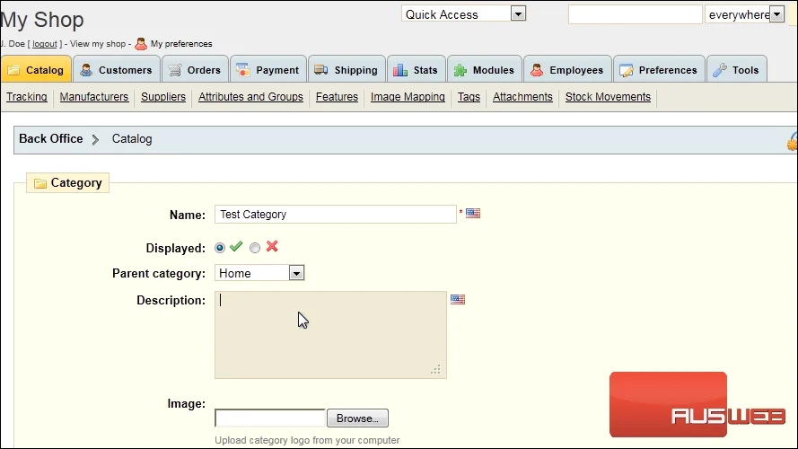This screenshot has height=449, width=798.
Task: Open the Suppliers submenu link
Action: (163, 97)
